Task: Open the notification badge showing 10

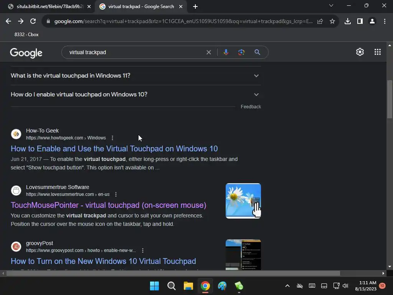Action: pyautogui.click(x=382, y=286)
